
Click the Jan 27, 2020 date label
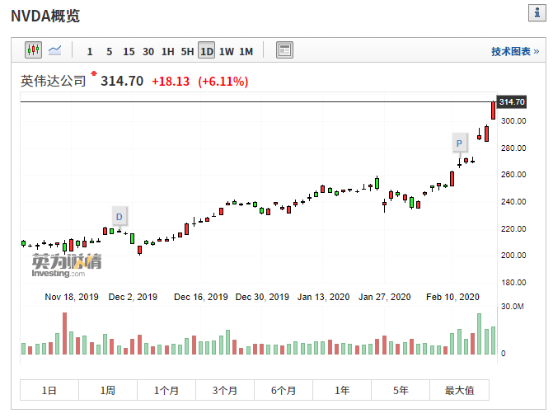pyautogui.click(x=385, y=297)
